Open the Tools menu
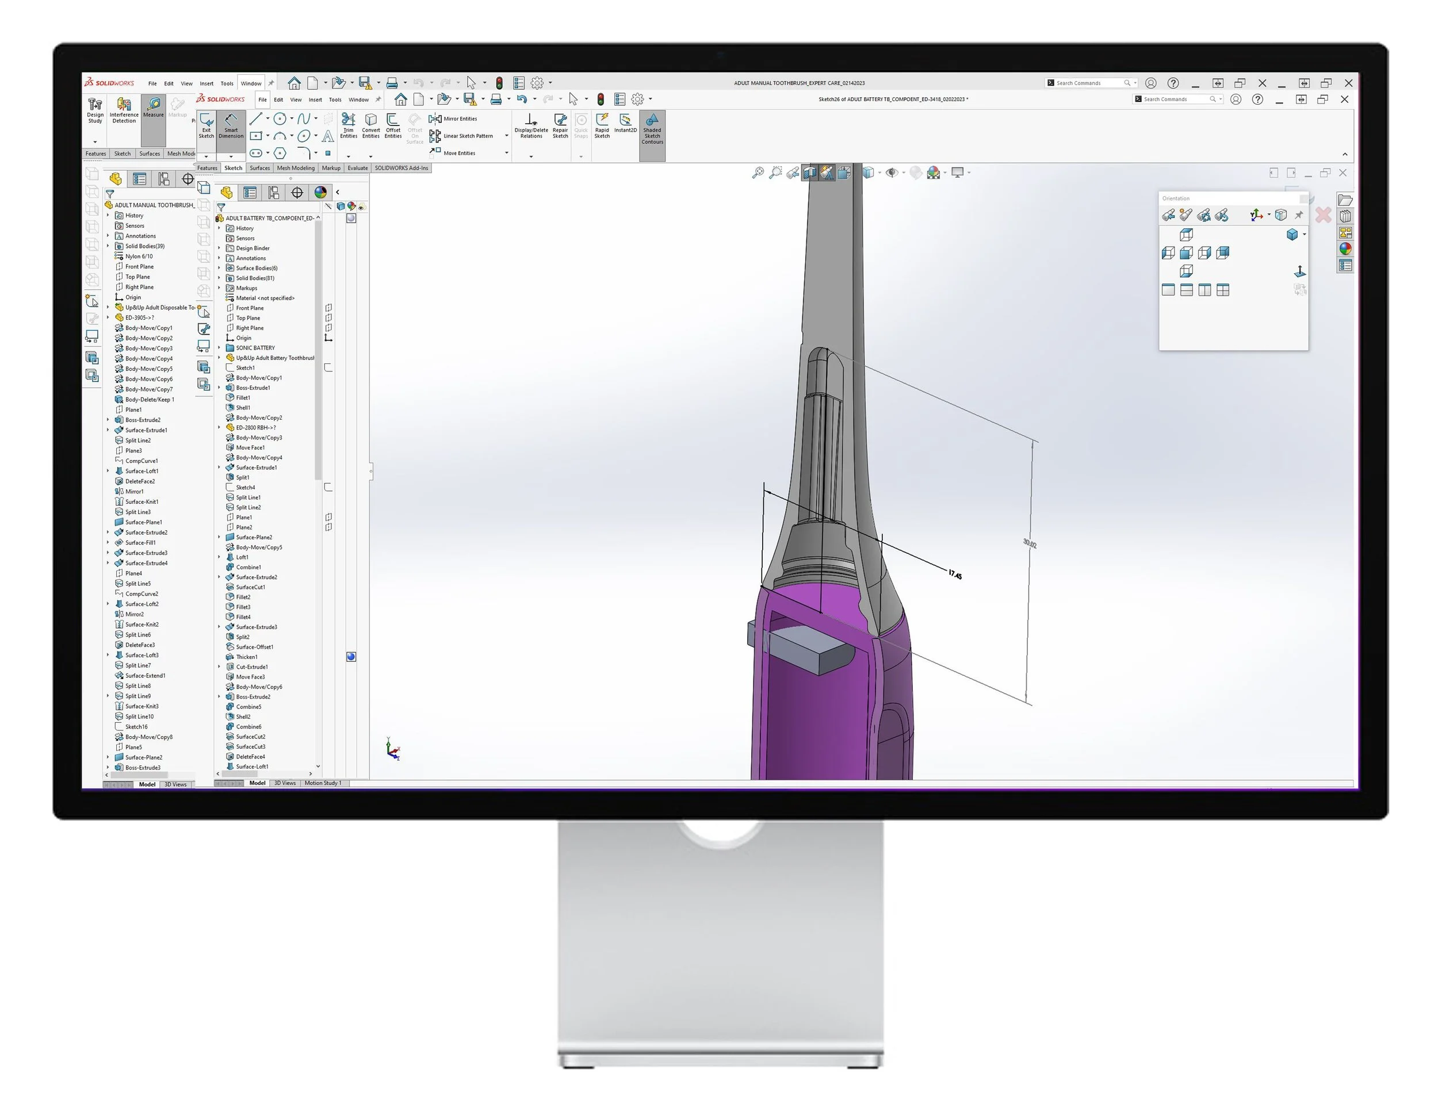The height and width of the screenshot is (1111, 1438). click(335, 99)
